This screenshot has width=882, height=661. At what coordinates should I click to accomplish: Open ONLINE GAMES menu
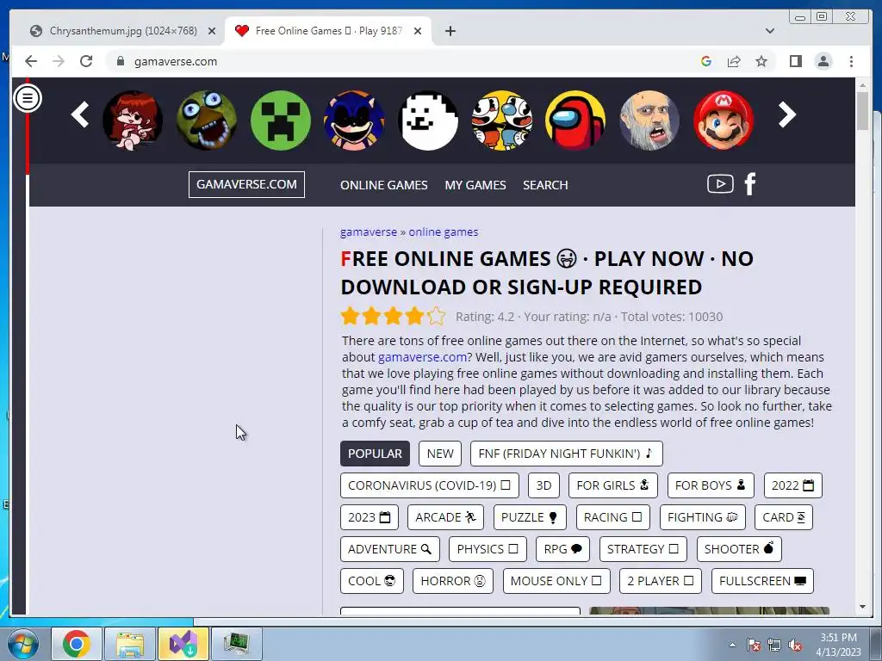click(383, 185)
